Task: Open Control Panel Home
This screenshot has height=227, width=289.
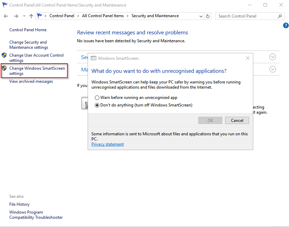Action: pos(28,30)
